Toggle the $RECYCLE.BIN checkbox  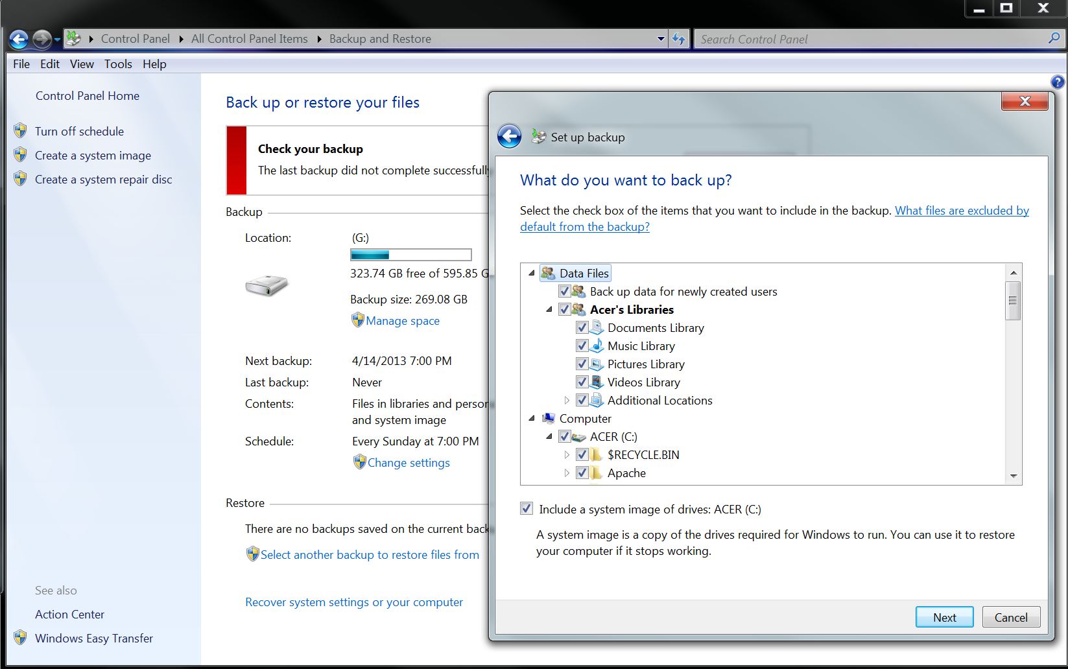[582, 455]
